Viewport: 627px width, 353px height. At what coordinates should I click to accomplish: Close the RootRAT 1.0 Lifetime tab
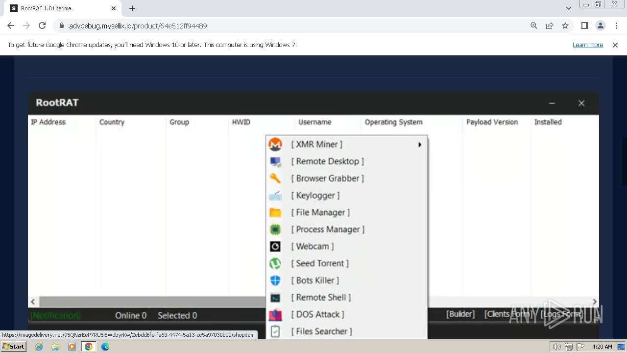[114, 8]
